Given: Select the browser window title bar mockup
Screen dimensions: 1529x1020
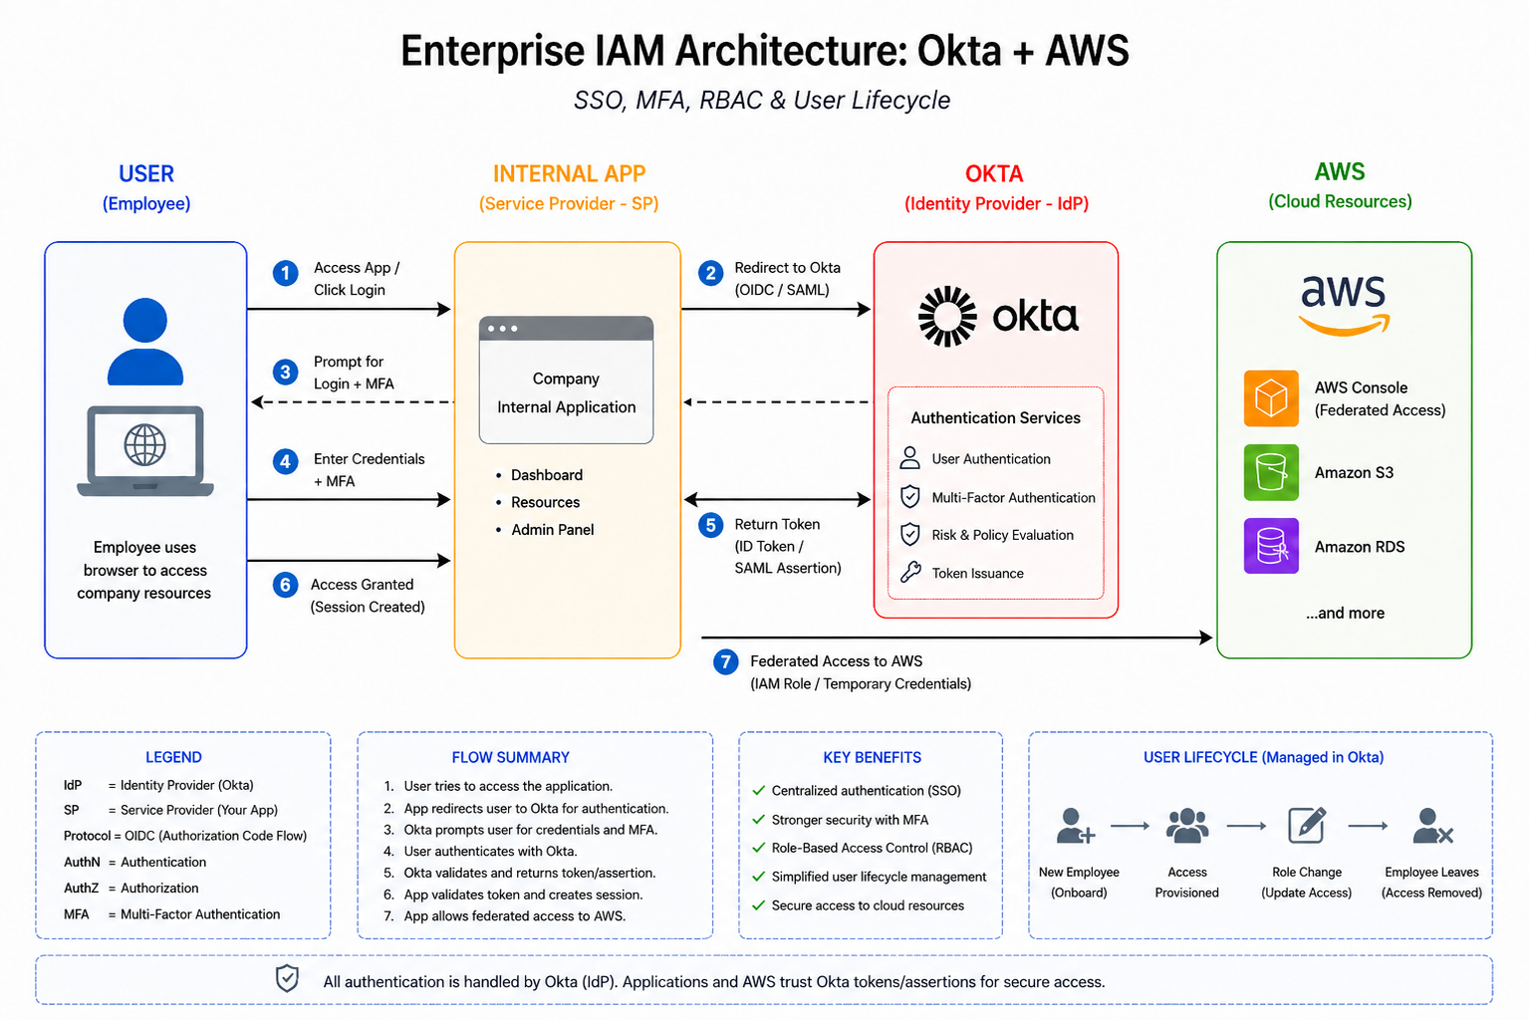Looking at the screenshot, I should tap(566, 329).
